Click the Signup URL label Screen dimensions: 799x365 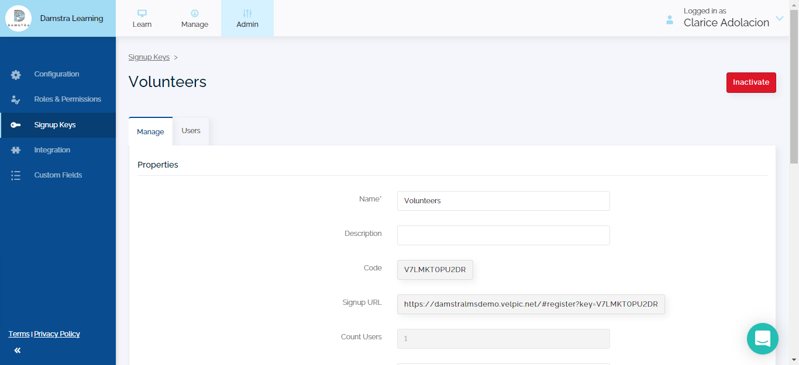362,303
